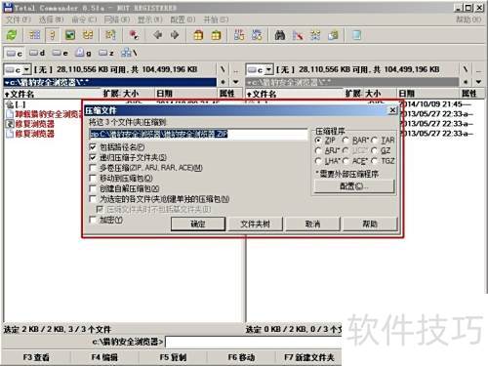Click the left FTP connect icon
This screenshot has height=366, width=488.
pyautogui.click(x=239, y=35)
